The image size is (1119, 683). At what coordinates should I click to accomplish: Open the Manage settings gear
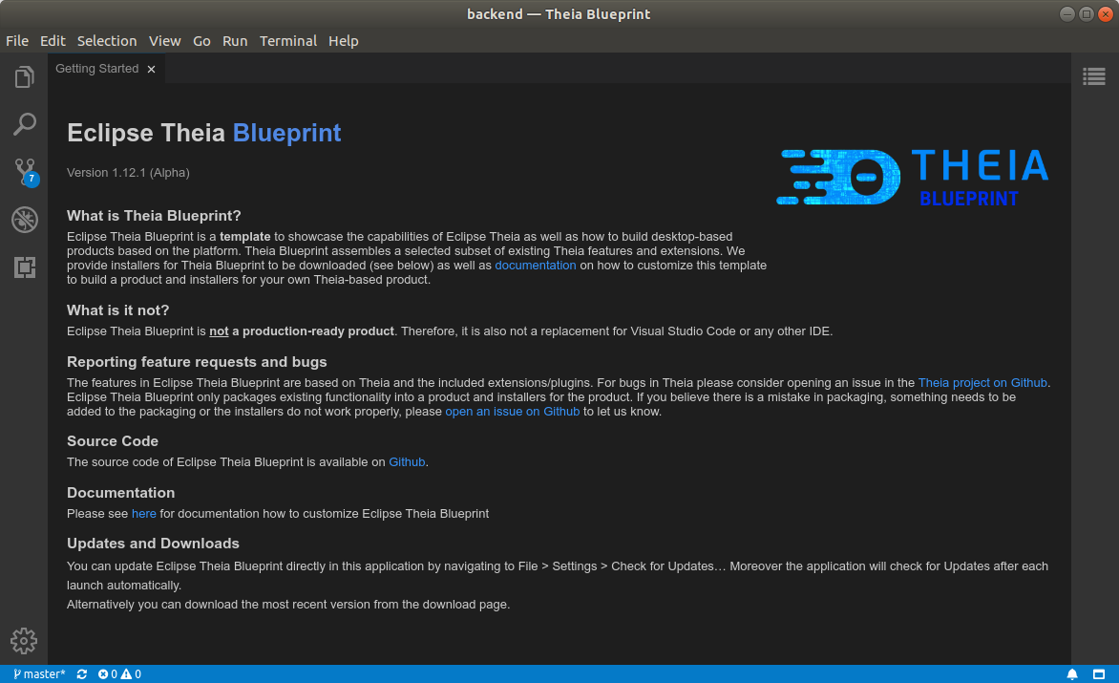pos(24,641)
